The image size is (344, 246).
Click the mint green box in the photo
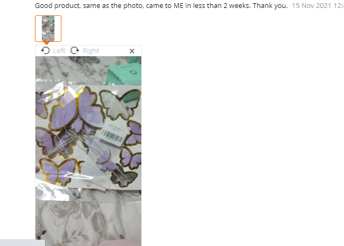point(124,72)
